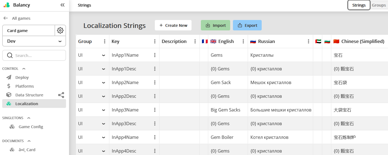Screen dimensions: 388x155
Task: Click the French flag column header
Action: (204, 41)
